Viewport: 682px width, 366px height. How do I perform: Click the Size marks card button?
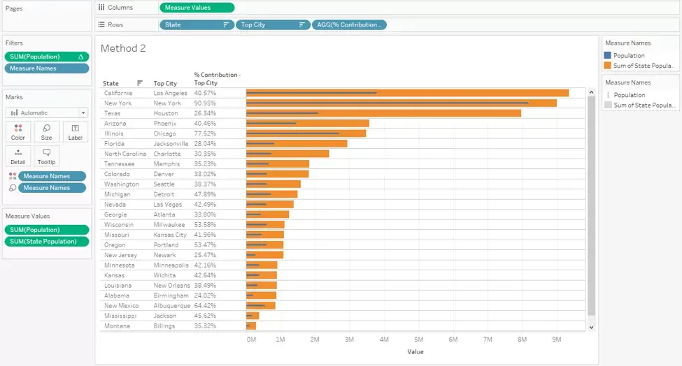47,131
